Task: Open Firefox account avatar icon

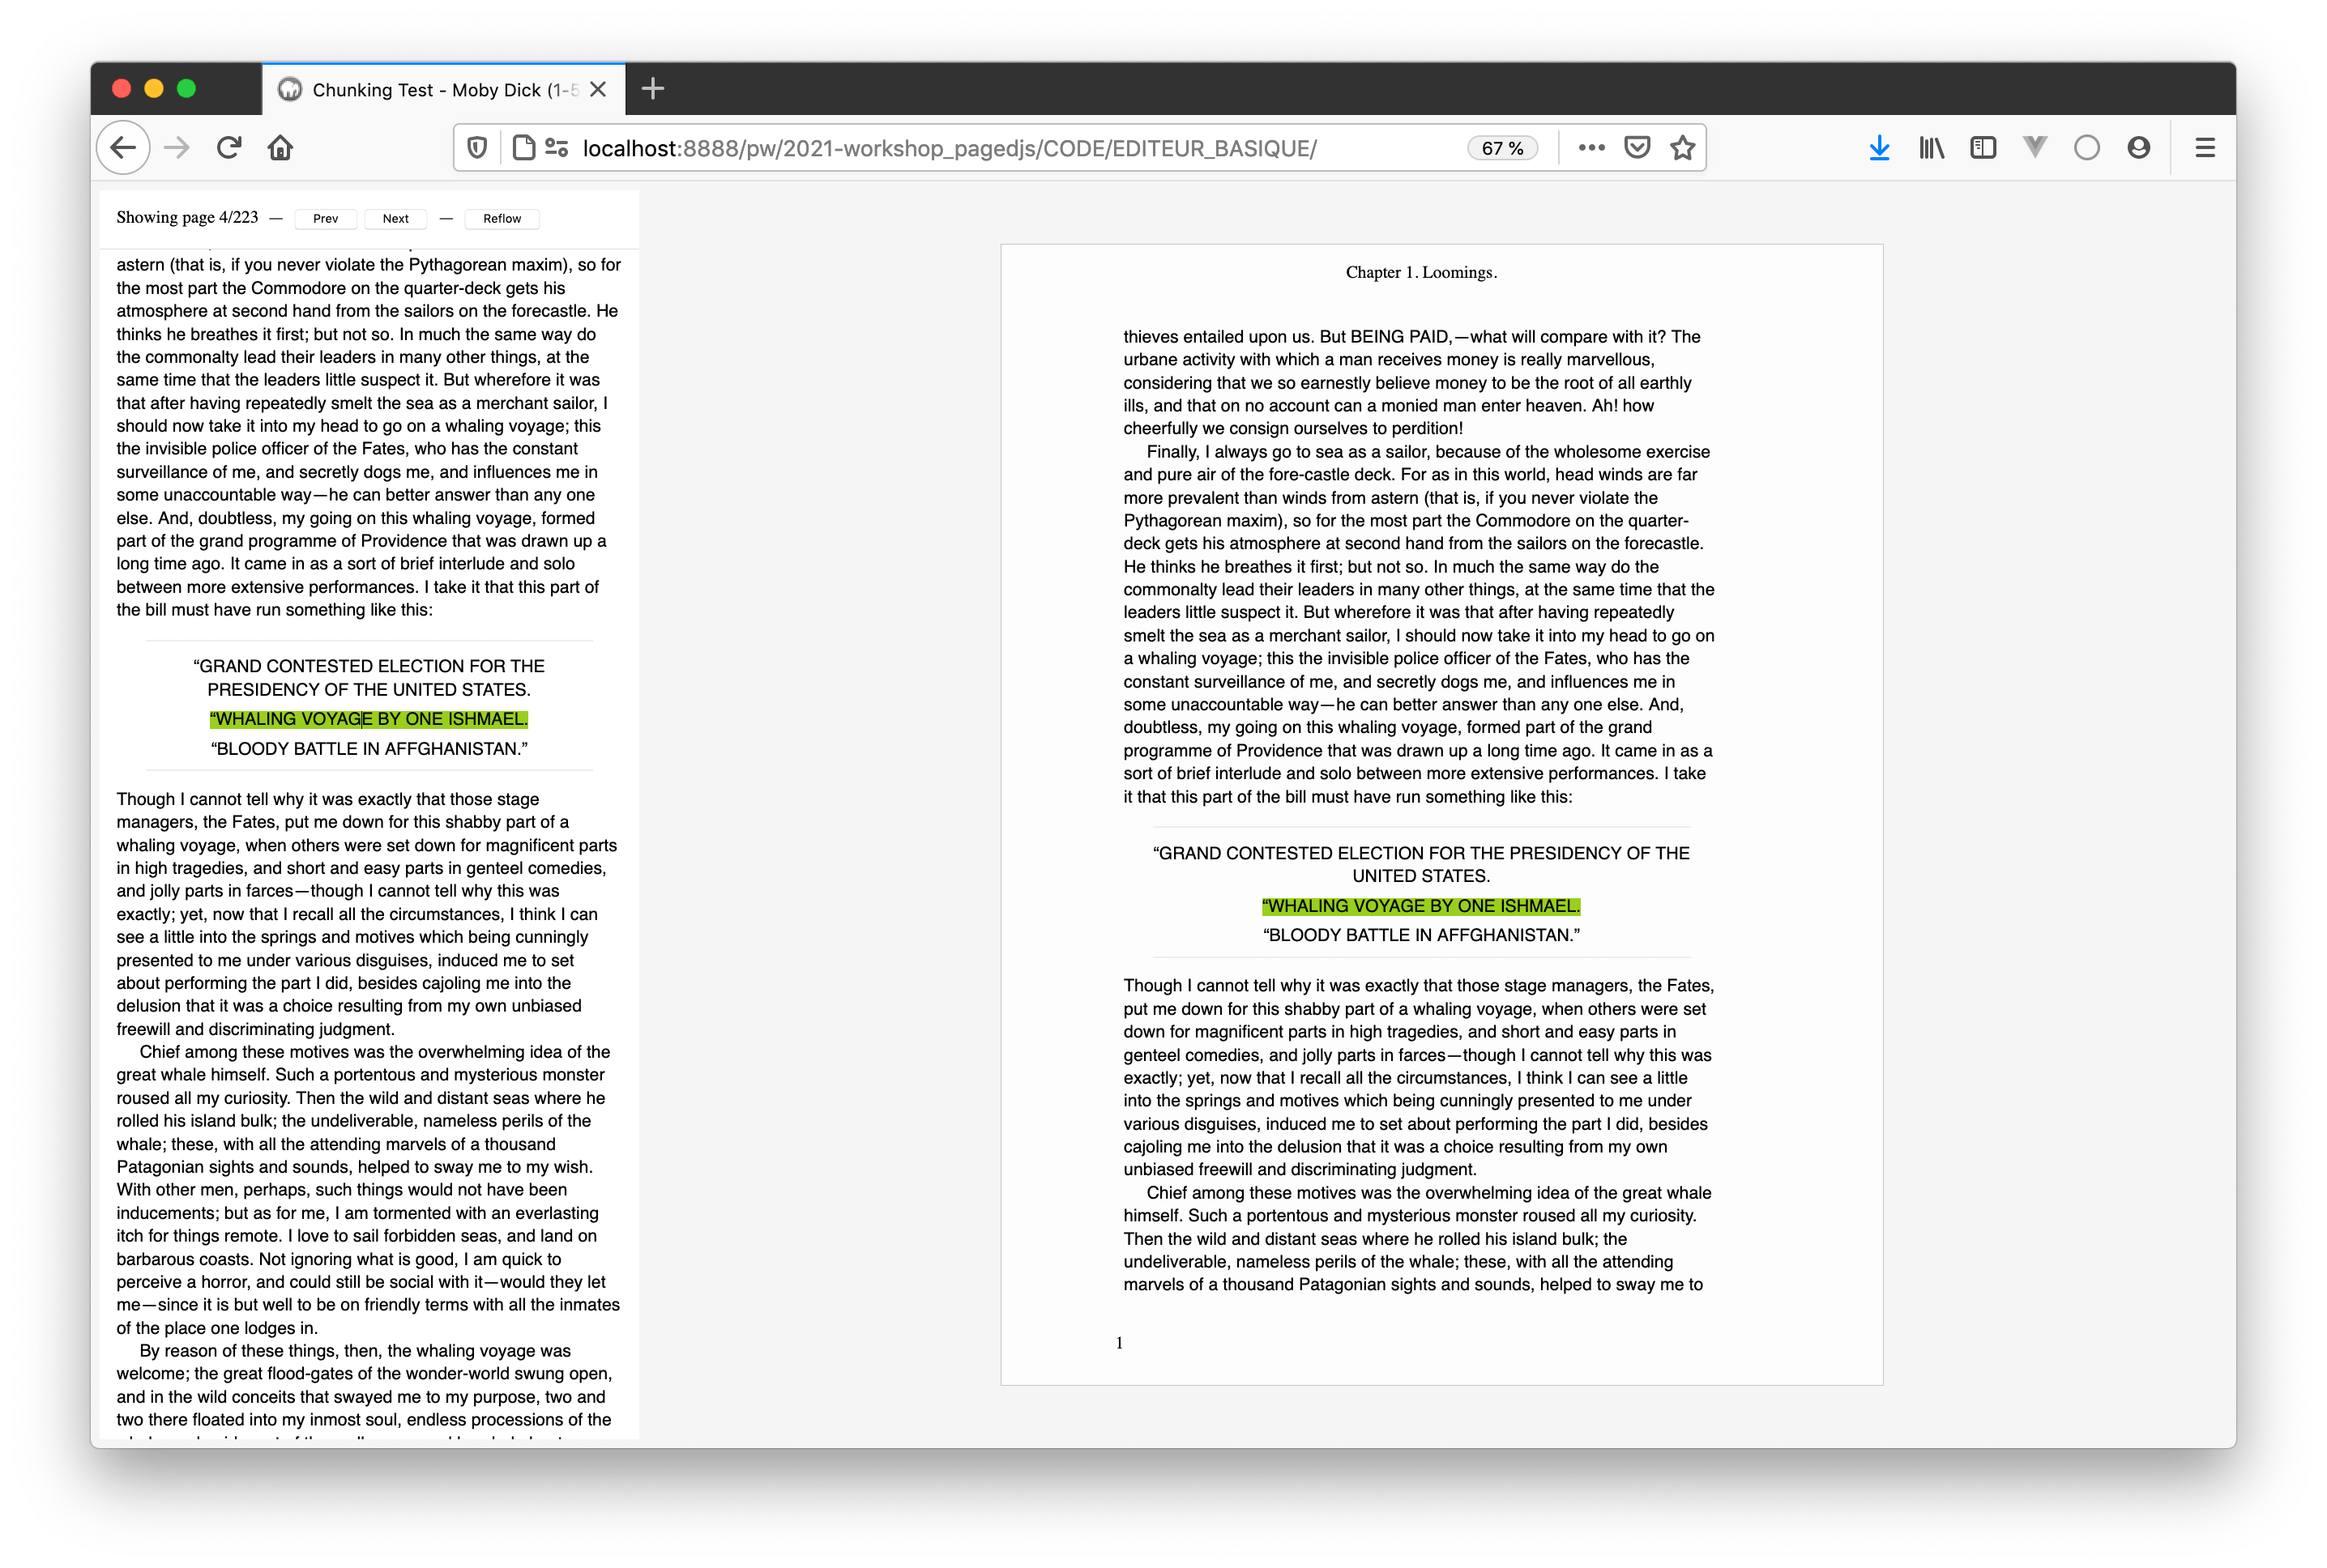Action: coord(2138,148)
